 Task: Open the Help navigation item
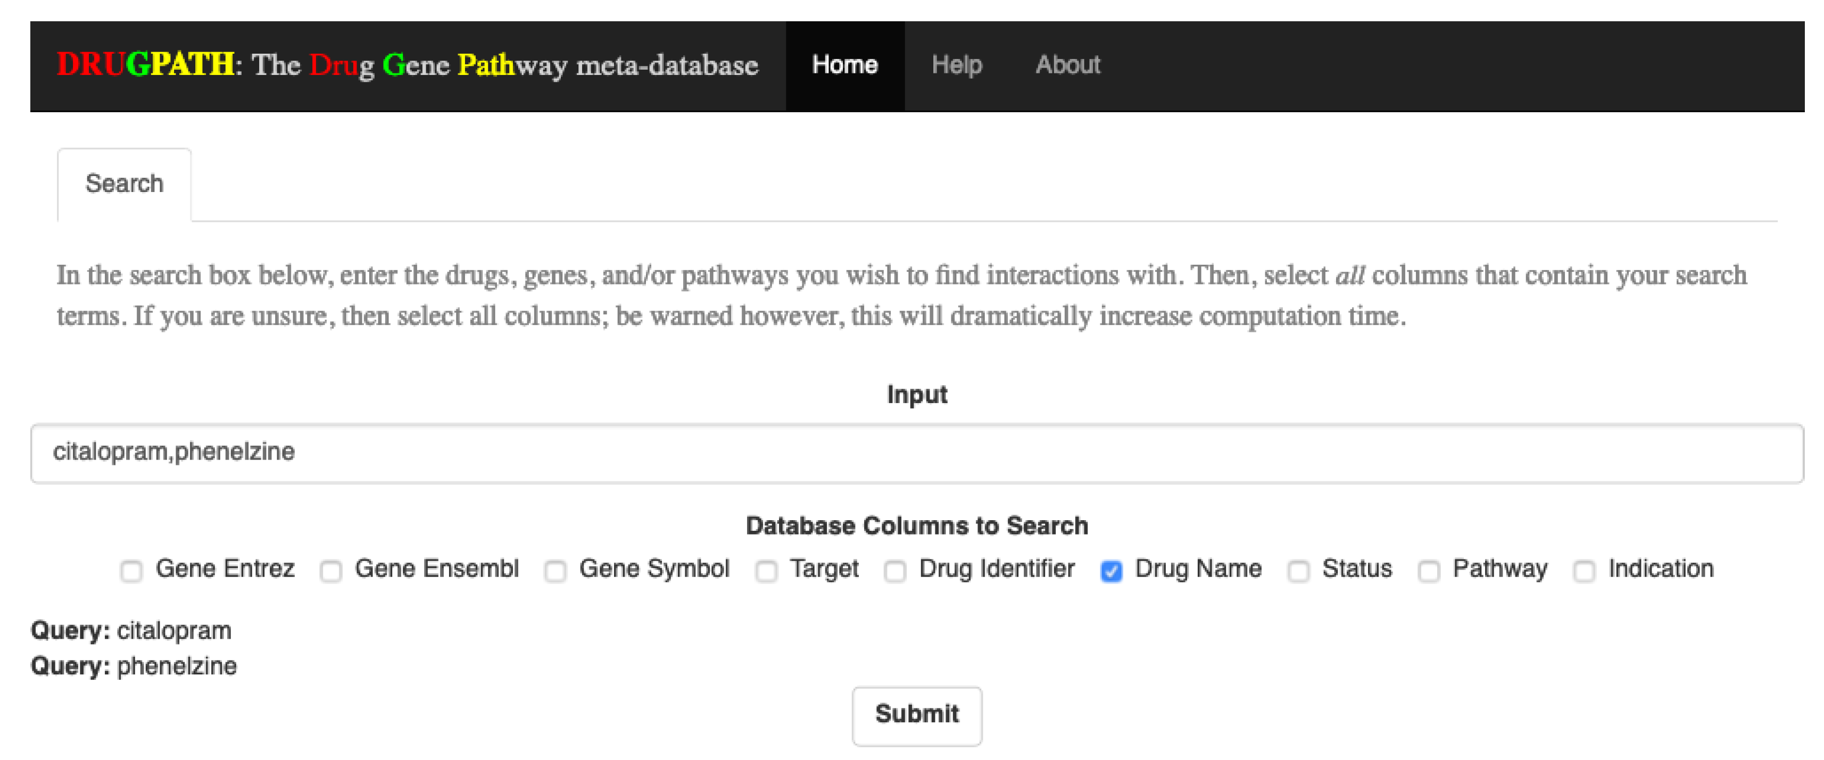click(956, 65)
